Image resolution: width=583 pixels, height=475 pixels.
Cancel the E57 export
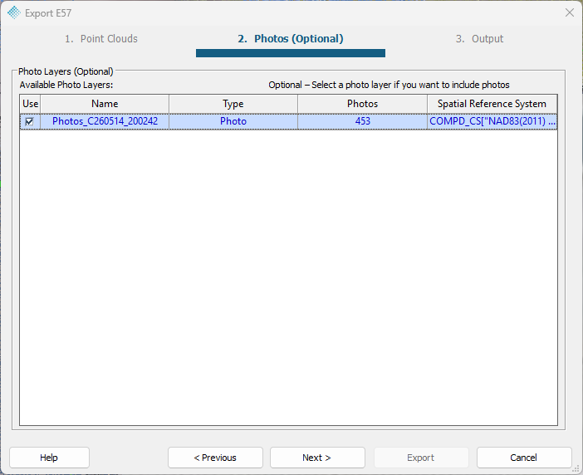click(x=524, y=458)
